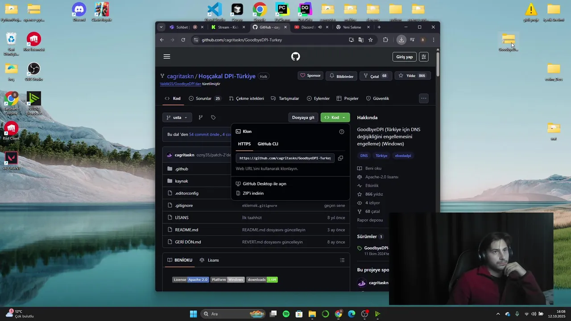Screen dimensions: 571x321
Task: Open Beni oku link in Hakkında
Action: point(373,169)
